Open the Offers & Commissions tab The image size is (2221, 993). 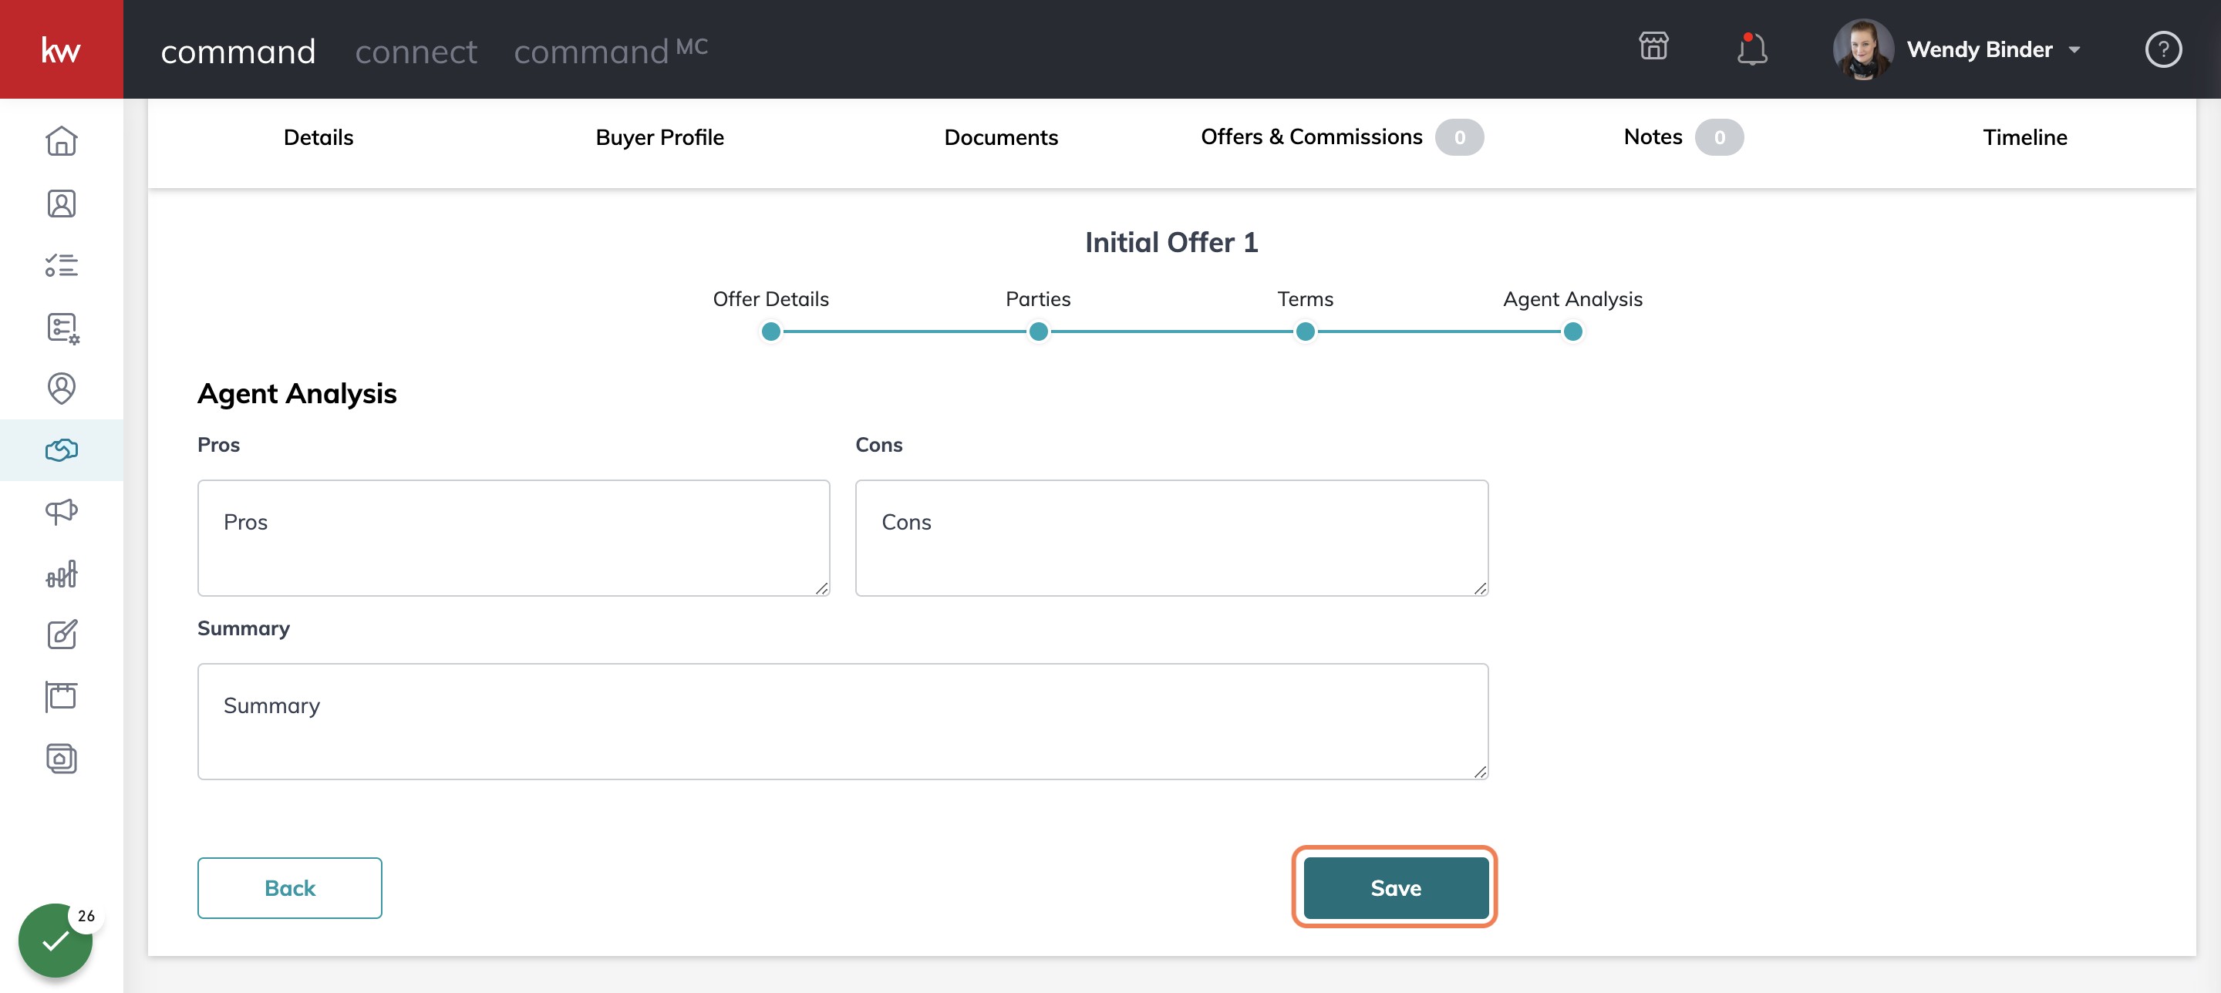pyautogui.click(x=1342, y=137)
